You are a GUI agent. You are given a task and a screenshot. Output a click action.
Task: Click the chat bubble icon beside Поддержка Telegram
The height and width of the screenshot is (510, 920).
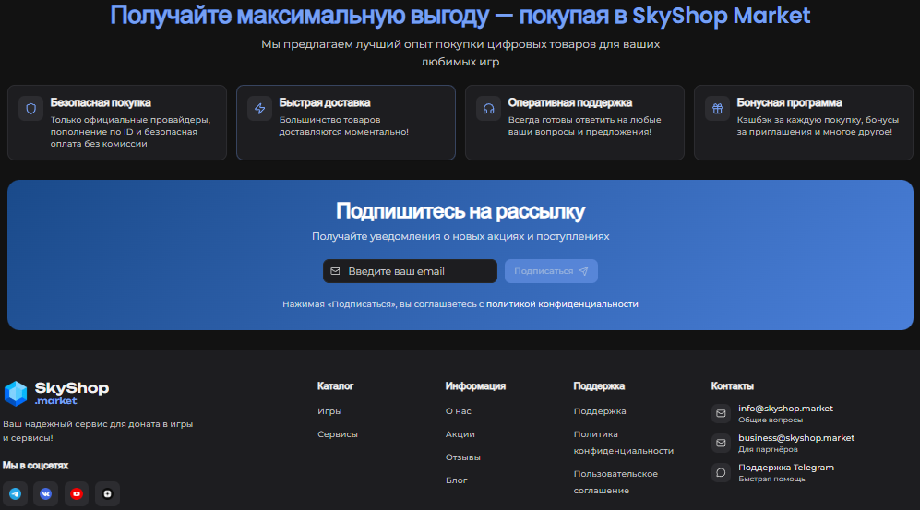(x=721, y=472)
